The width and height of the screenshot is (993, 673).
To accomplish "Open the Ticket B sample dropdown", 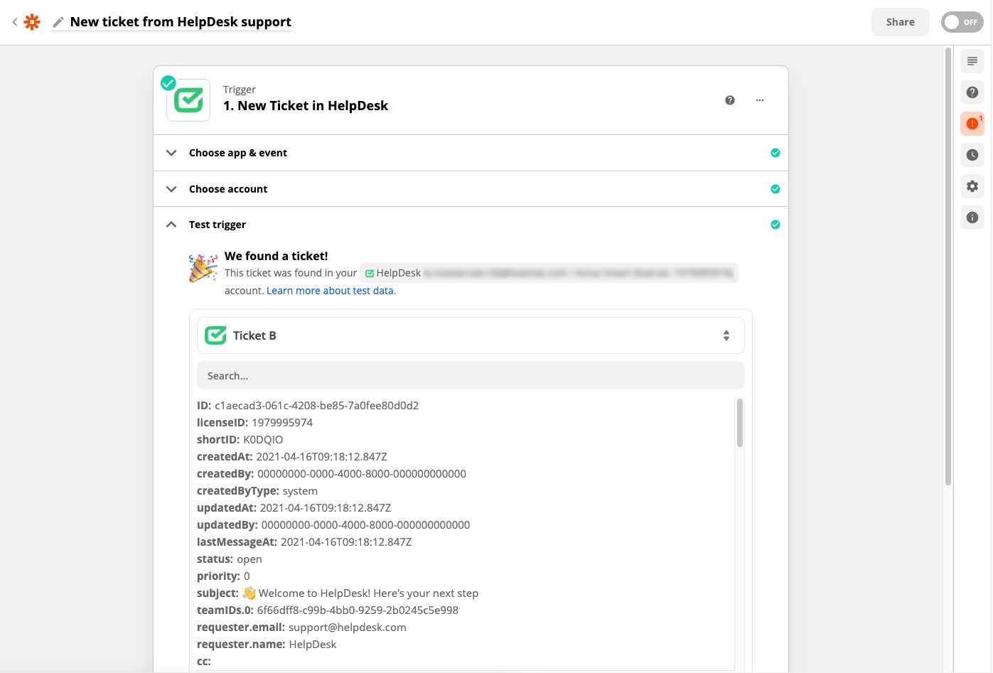I will (471, 335).
